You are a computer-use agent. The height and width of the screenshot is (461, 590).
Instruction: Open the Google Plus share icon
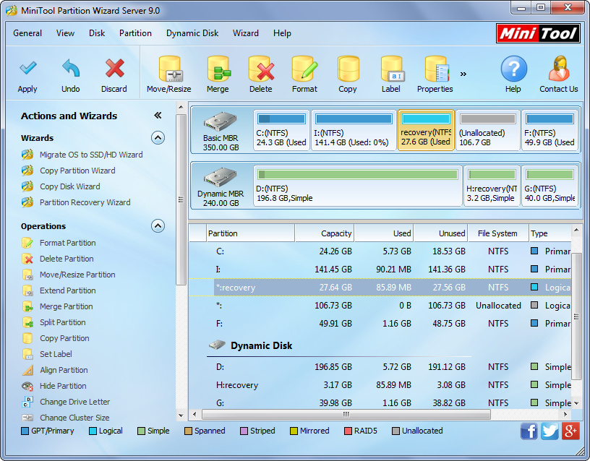tap(570, 431)
